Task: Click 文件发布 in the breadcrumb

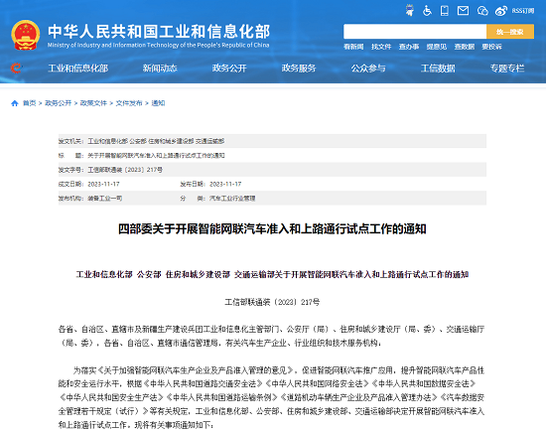Action: [x=129, y=103]
